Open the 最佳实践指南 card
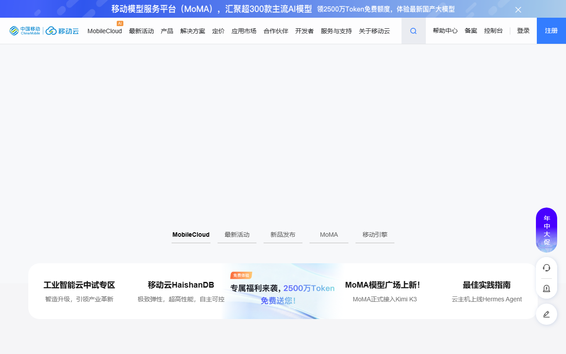The width and height of the screenshot is (566, 354). click(487, 291)
